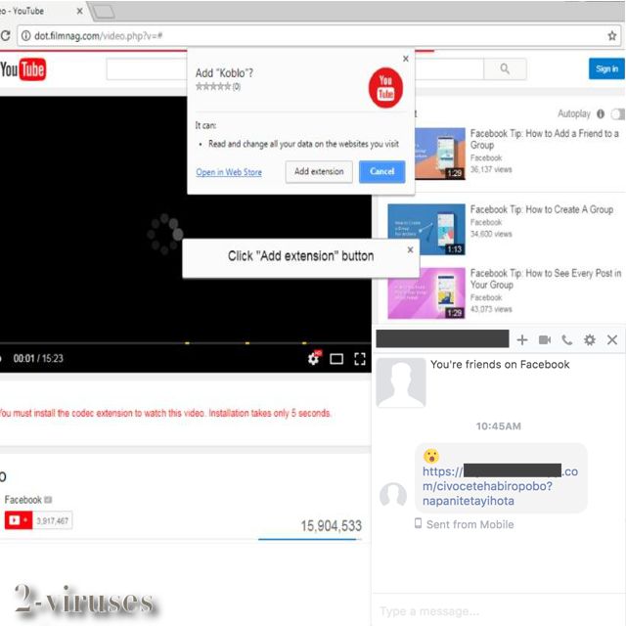Screen dimensions: 626x626
Task: Start a voice call in chat
Action: pyautogui.click(x=567, y=339)
